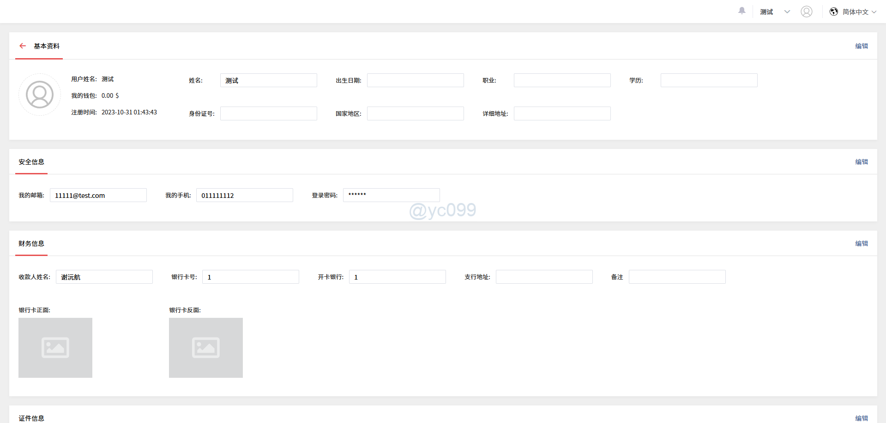Click the 银行卡反面 image placeholder icon
The image size is (886, 423).
(205, 347)
